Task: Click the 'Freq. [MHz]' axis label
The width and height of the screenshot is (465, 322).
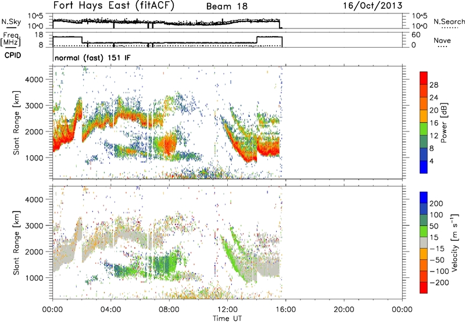Action: 10,39
